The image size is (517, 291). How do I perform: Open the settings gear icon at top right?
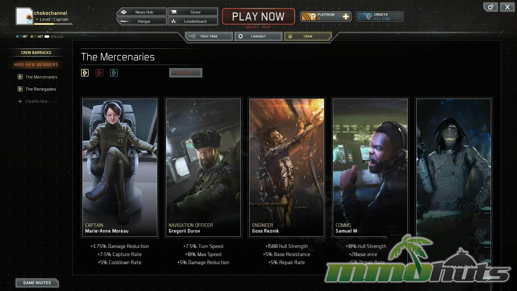pos(490,7)
